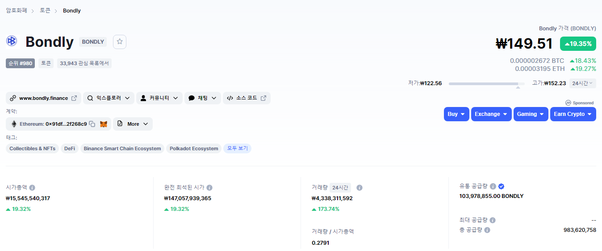The image size is (602, 251).
Task: Expand the More contracts dropdown
Action: (133, 124)
